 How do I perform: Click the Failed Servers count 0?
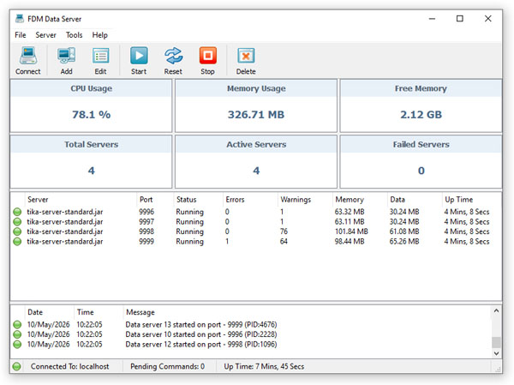point(421,171)
